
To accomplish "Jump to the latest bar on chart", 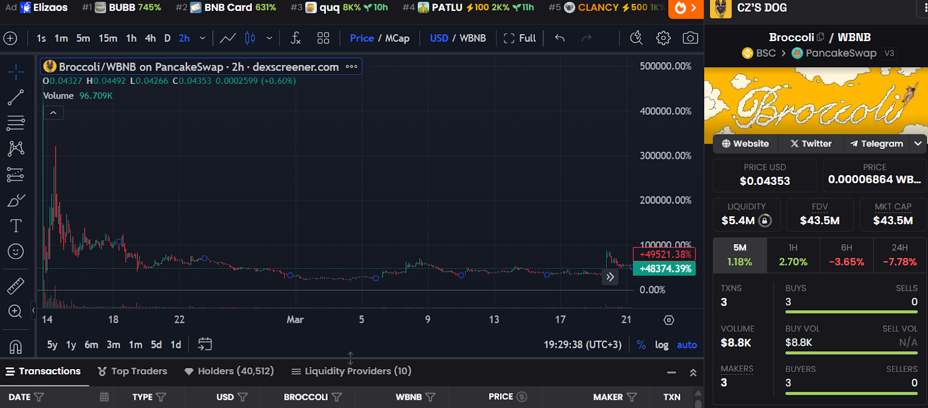I will click(610, 277).
